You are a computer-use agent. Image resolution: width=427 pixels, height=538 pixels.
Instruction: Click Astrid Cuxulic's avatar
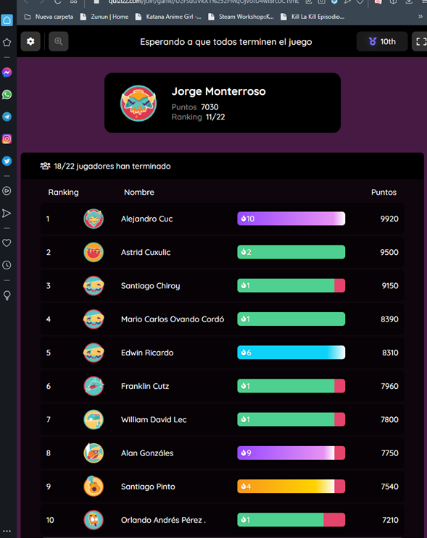click(94, 252)
